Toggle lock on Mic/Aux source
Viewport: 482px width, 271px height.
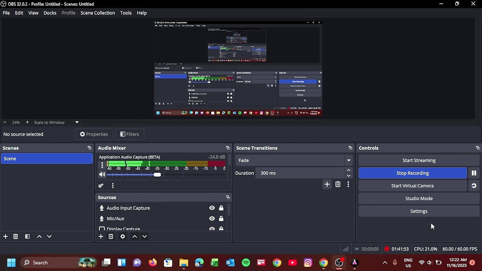221,219
